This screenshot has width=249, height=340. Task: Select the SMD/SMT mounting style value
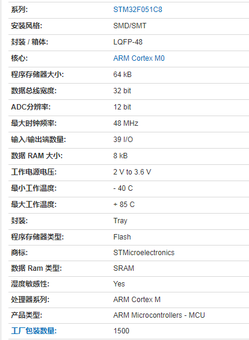(x=130, y=26)
